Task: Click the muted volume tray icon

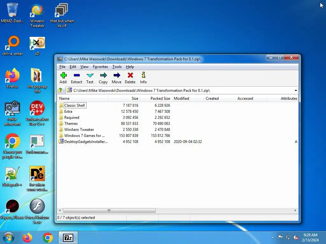Action: [296, 237]
